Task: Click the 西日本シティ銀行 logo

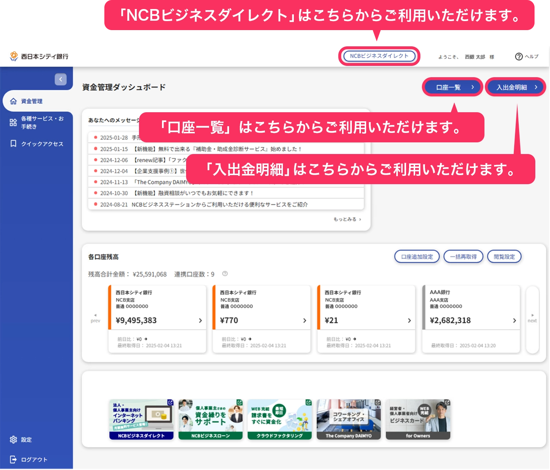Action: tap(39, 56)
